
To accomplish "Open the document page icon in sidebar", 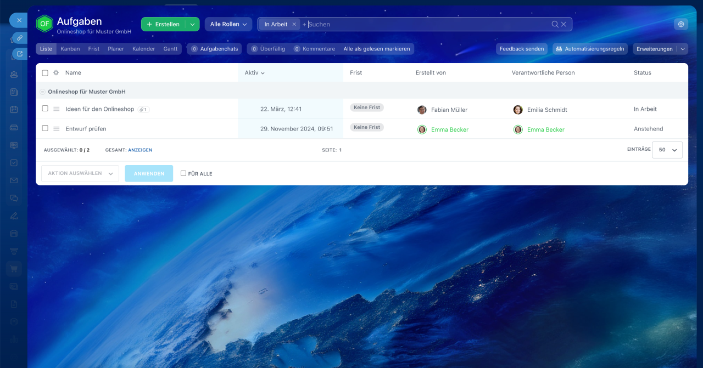I will click(14, 304).
